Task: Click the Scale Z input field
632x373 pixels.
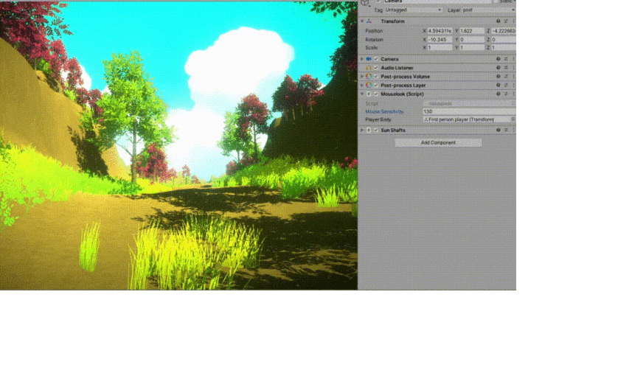Action: [x=504, y=47]
